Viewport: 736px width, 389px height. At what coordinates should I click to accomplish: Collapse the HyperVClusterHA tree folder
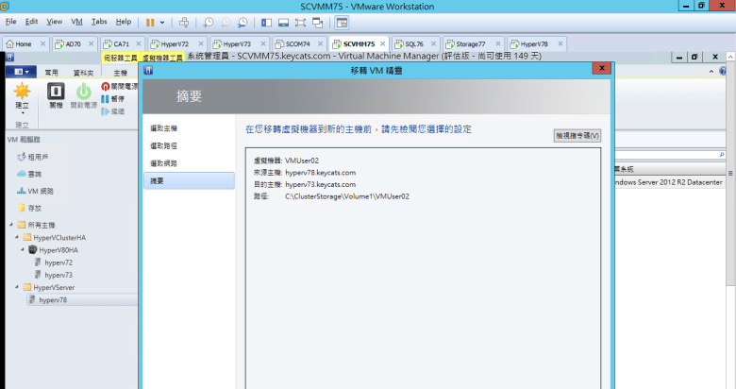tap(18, 237)
